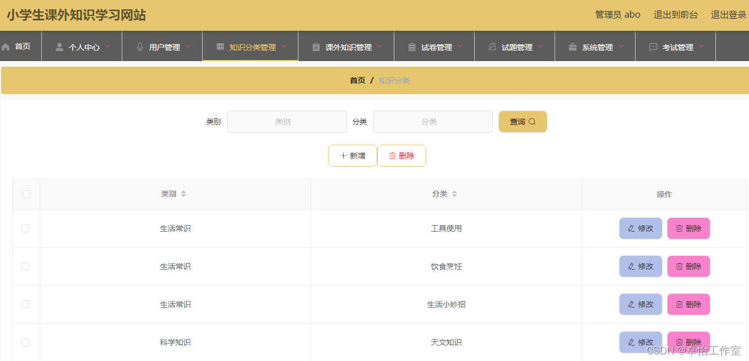Image resolution: width=749 pixels, height=361 pixels.
Task: Open the 用户管理 menu
Action: pos(162,47)
